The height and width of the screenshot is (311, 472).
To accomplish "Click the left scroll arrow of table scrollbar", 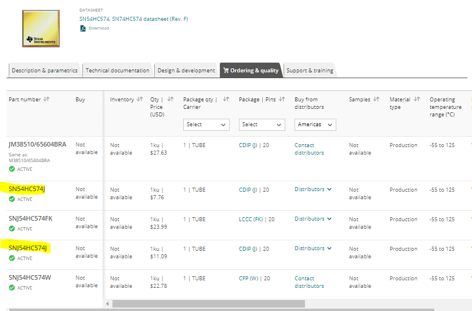I will 107,304.
